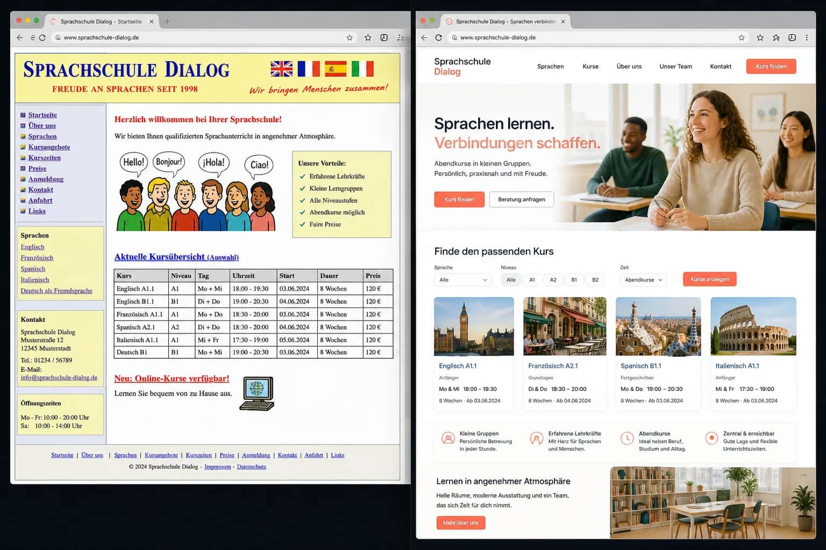Click the Abendkurse clock icon
The width and height of the screenshot is (826, 550).
coord(626,438)
